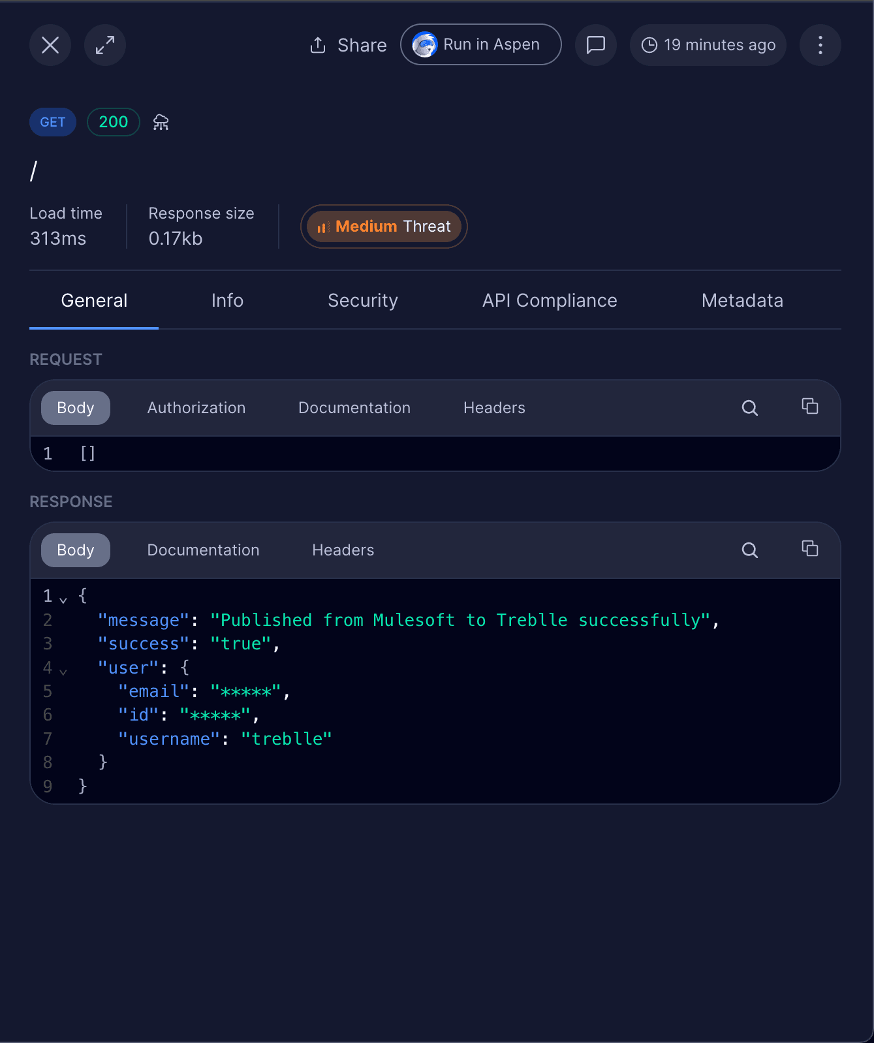
Task: Click the RESPONSE section heading
Action: click(x=71, y=502)
